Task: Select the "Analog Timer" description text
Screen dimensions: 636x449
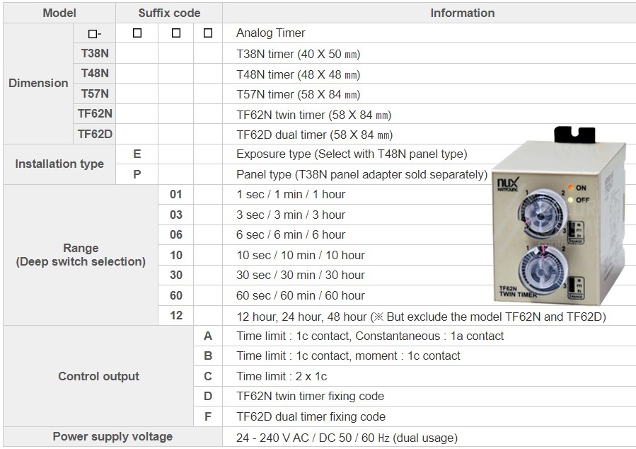Action: click(x=270, y=33)
